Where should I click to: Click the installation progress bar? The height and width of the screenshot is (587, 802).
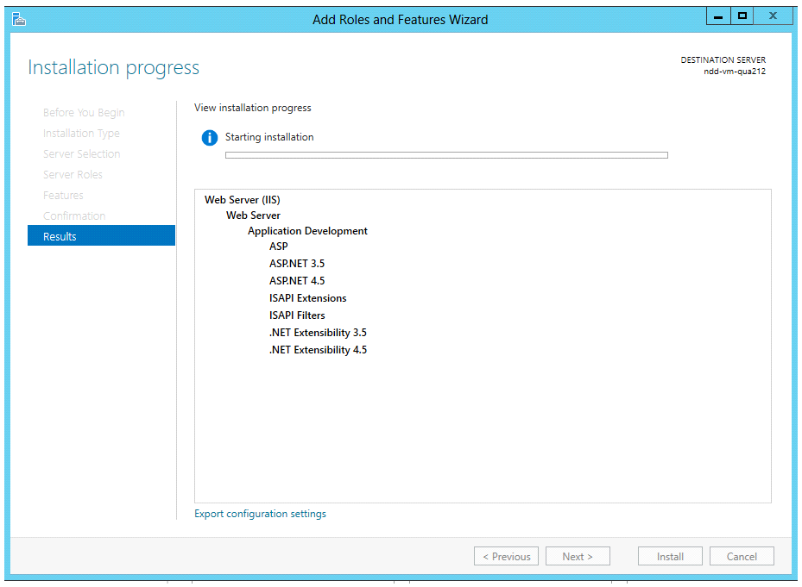(446, 155)
